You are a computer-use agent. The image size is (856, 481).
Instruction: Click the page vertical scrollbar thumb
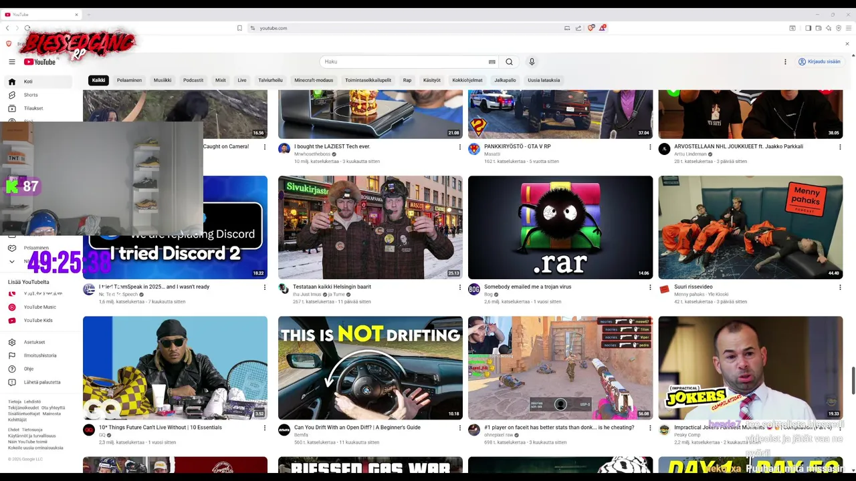853,380
